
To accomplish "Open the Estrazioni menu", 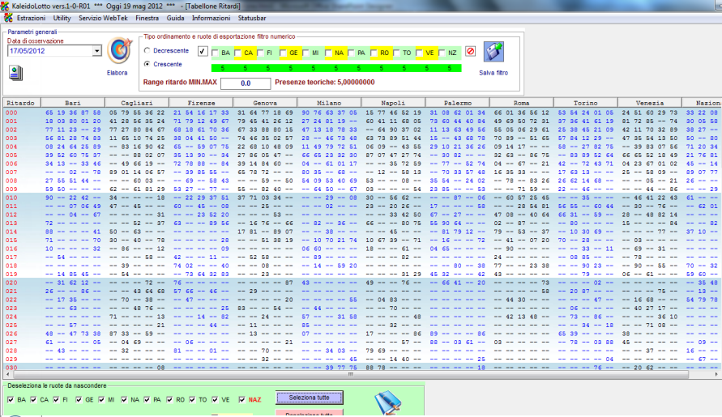I will [x=31, y=18].
